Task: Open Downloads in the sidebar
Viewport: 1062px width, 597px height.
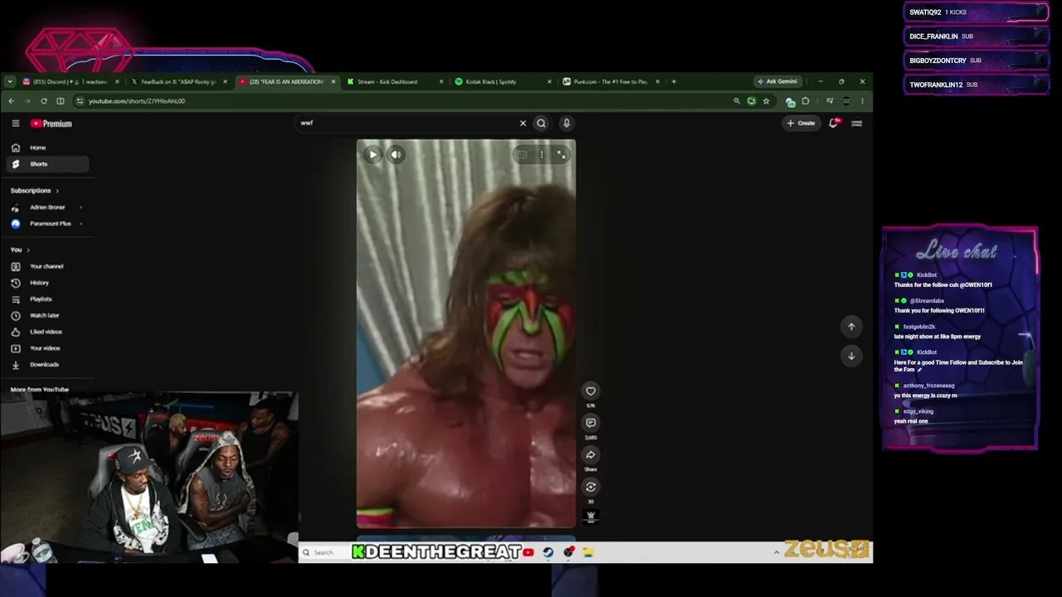Action: [x=46, y=365]
